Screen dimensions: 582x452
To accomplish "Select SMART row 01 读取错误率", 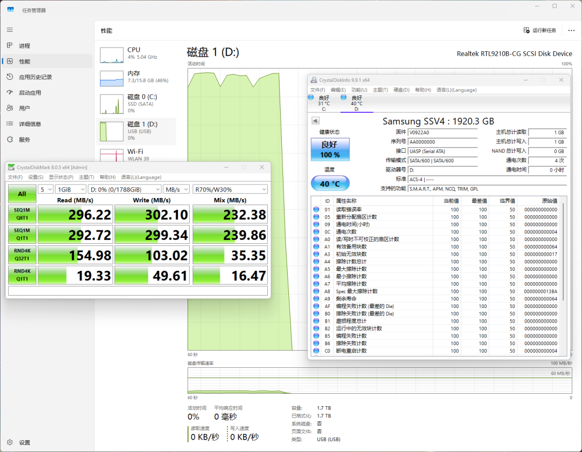I will click(436, 209).
